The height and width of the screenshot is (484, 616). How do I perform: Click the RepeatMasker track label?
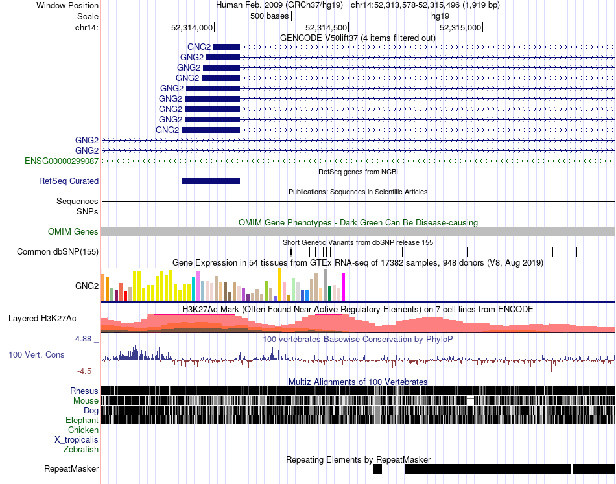pyautogui.click(x=71, y=468)
